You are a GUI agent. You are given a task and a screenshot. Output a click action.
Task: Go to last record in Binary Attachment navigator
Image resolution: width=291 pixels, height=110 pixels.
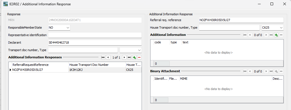click(271, 71)
